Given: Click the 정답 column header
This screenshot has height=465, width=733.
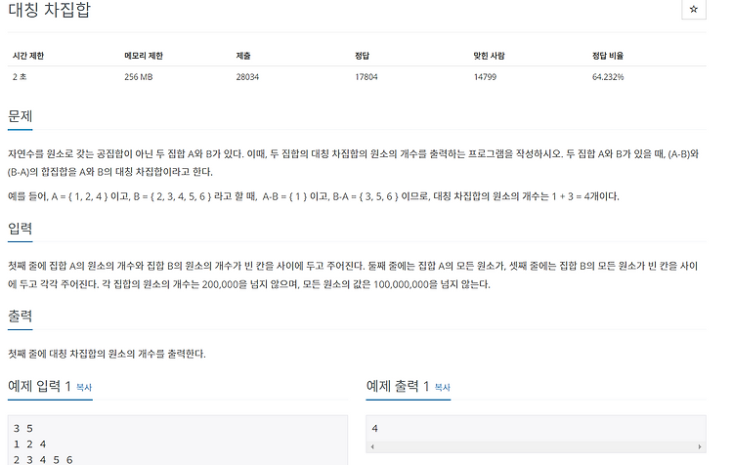Looking at the screenshot, I should pyautogui.click(x=362, y=56).
